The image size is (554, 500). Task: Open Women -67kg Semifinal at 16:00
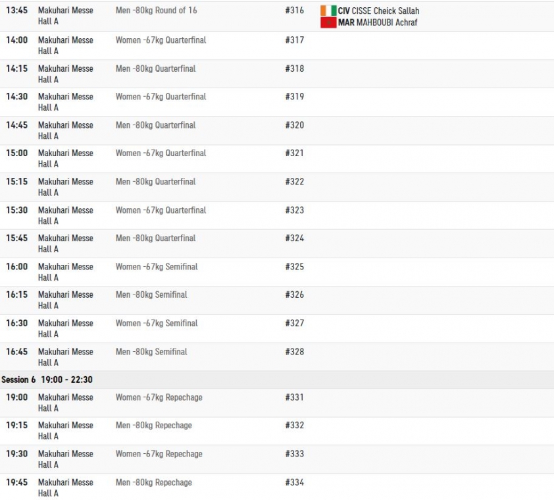[x=157, y=266]
